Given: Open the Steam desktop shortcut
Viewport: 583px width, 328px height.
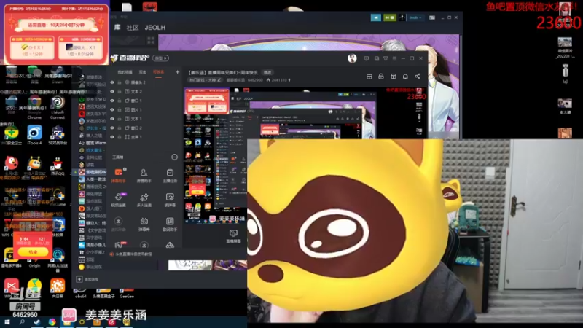Looking at the screenshot, I should click(58, 75).
